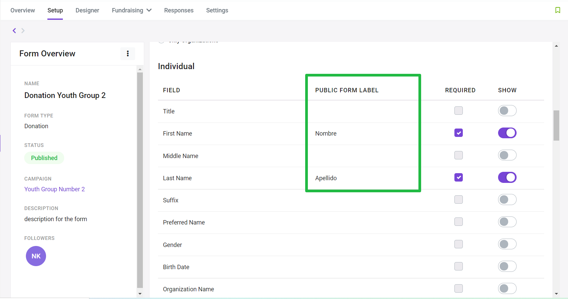Check the Required box for Title

pos(458,111)
